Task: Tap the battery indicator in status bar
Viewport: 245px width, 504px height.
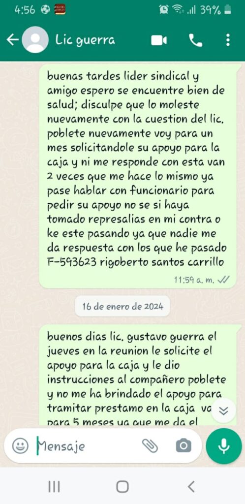Action: (228, 10)
